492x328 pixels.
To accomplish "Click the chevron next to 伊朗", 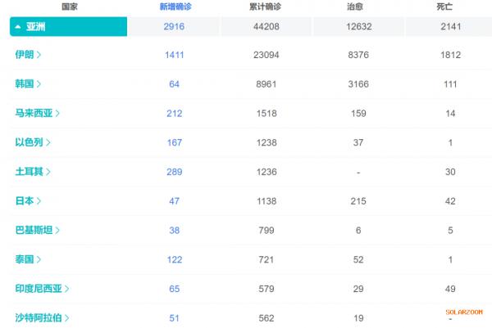I will 39,55.
